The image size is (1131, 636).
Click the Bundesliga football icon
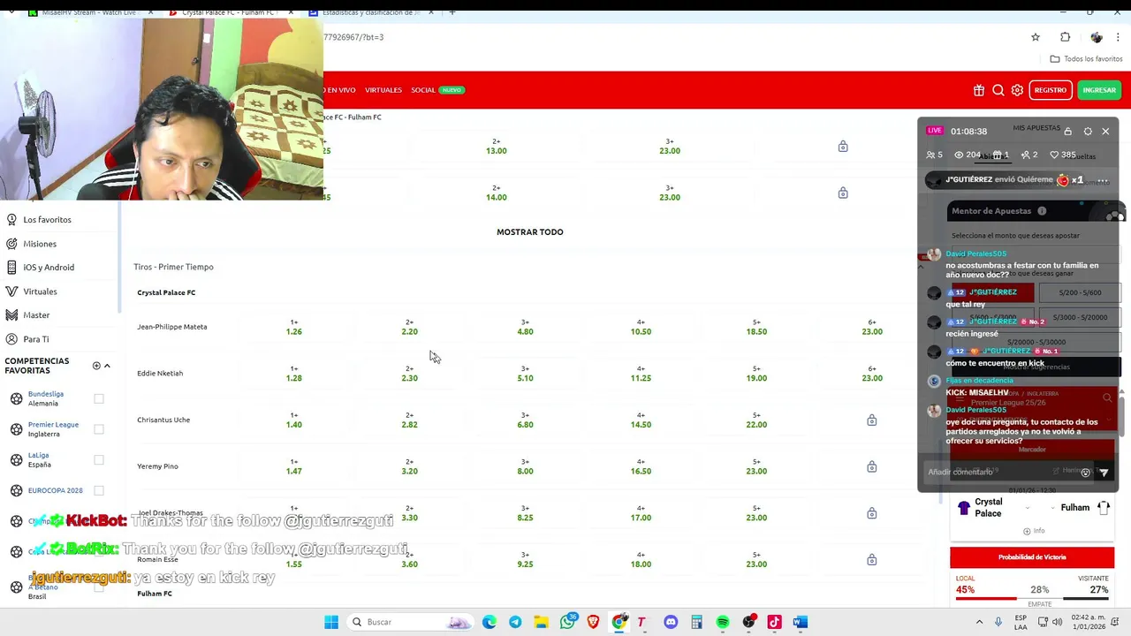pos(16,398)
